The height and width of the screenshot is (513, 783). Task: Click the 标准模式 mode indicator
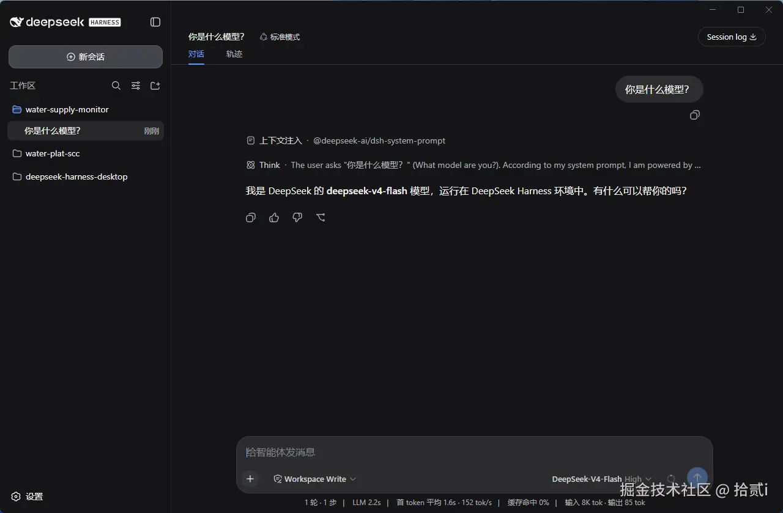(280, 37)
